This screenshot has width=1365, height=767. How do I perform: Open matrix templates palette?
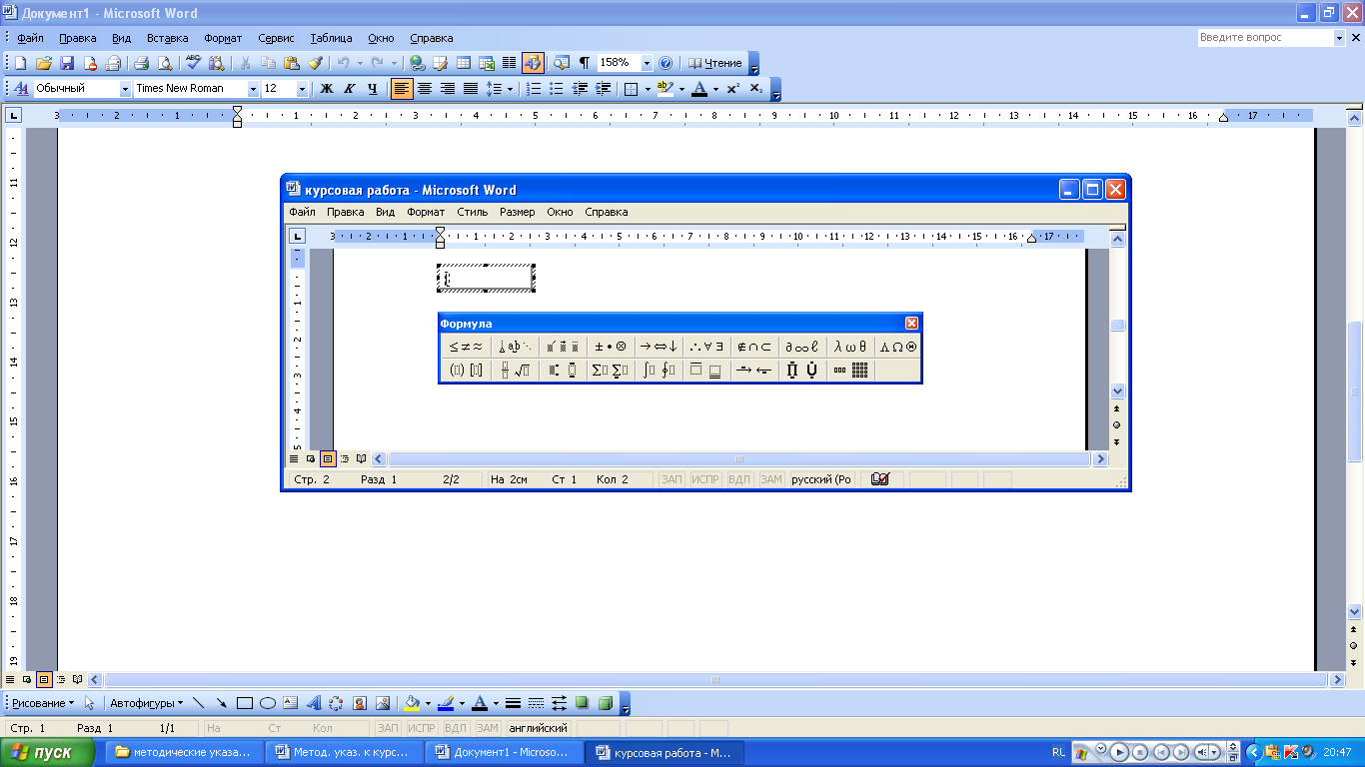coord(850,371)
